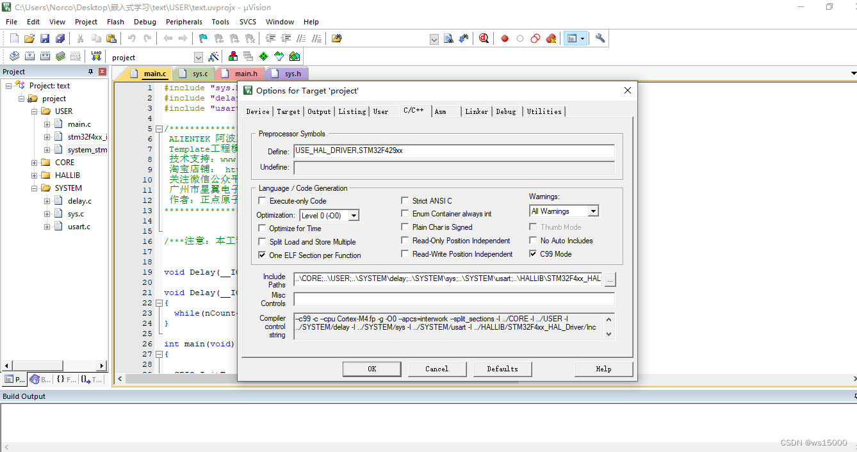Expand the CORE folder node
This screenshot has width=857, height=452.
click(x=34, y=163)
